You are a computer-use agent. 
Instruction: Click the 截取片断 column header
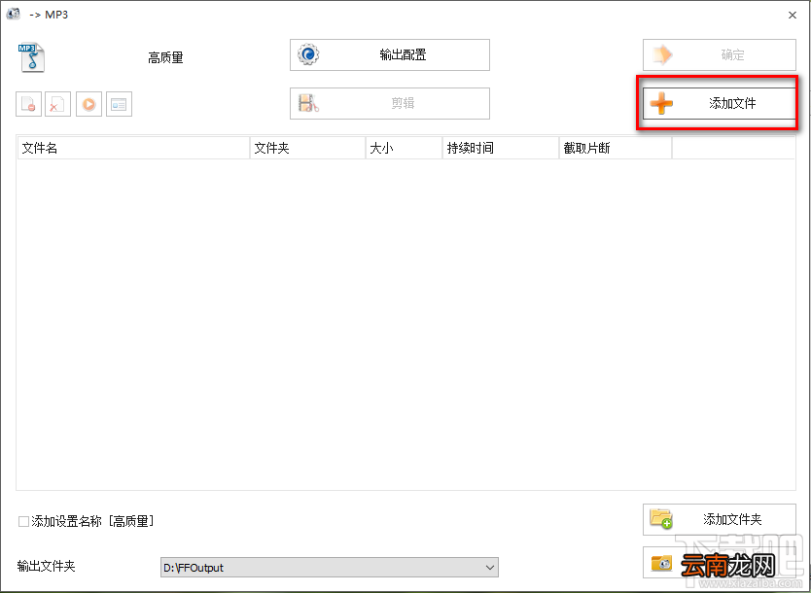616,149
